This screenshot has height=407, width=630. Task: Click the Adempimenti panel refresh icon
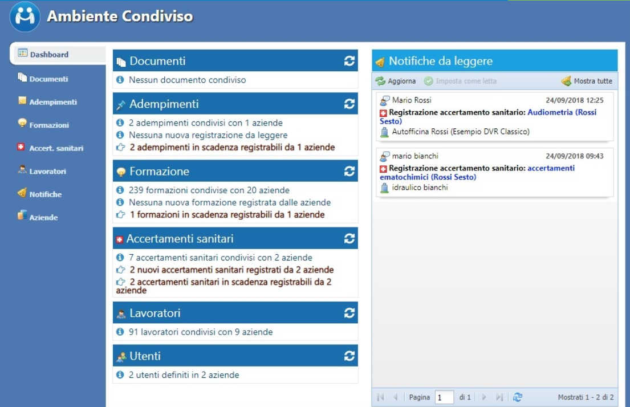[349, 104]
